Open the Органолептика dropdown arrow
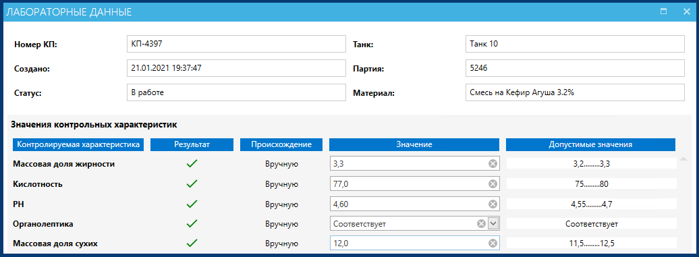Screen dimensions: 699x257 [x=493, y=223]
